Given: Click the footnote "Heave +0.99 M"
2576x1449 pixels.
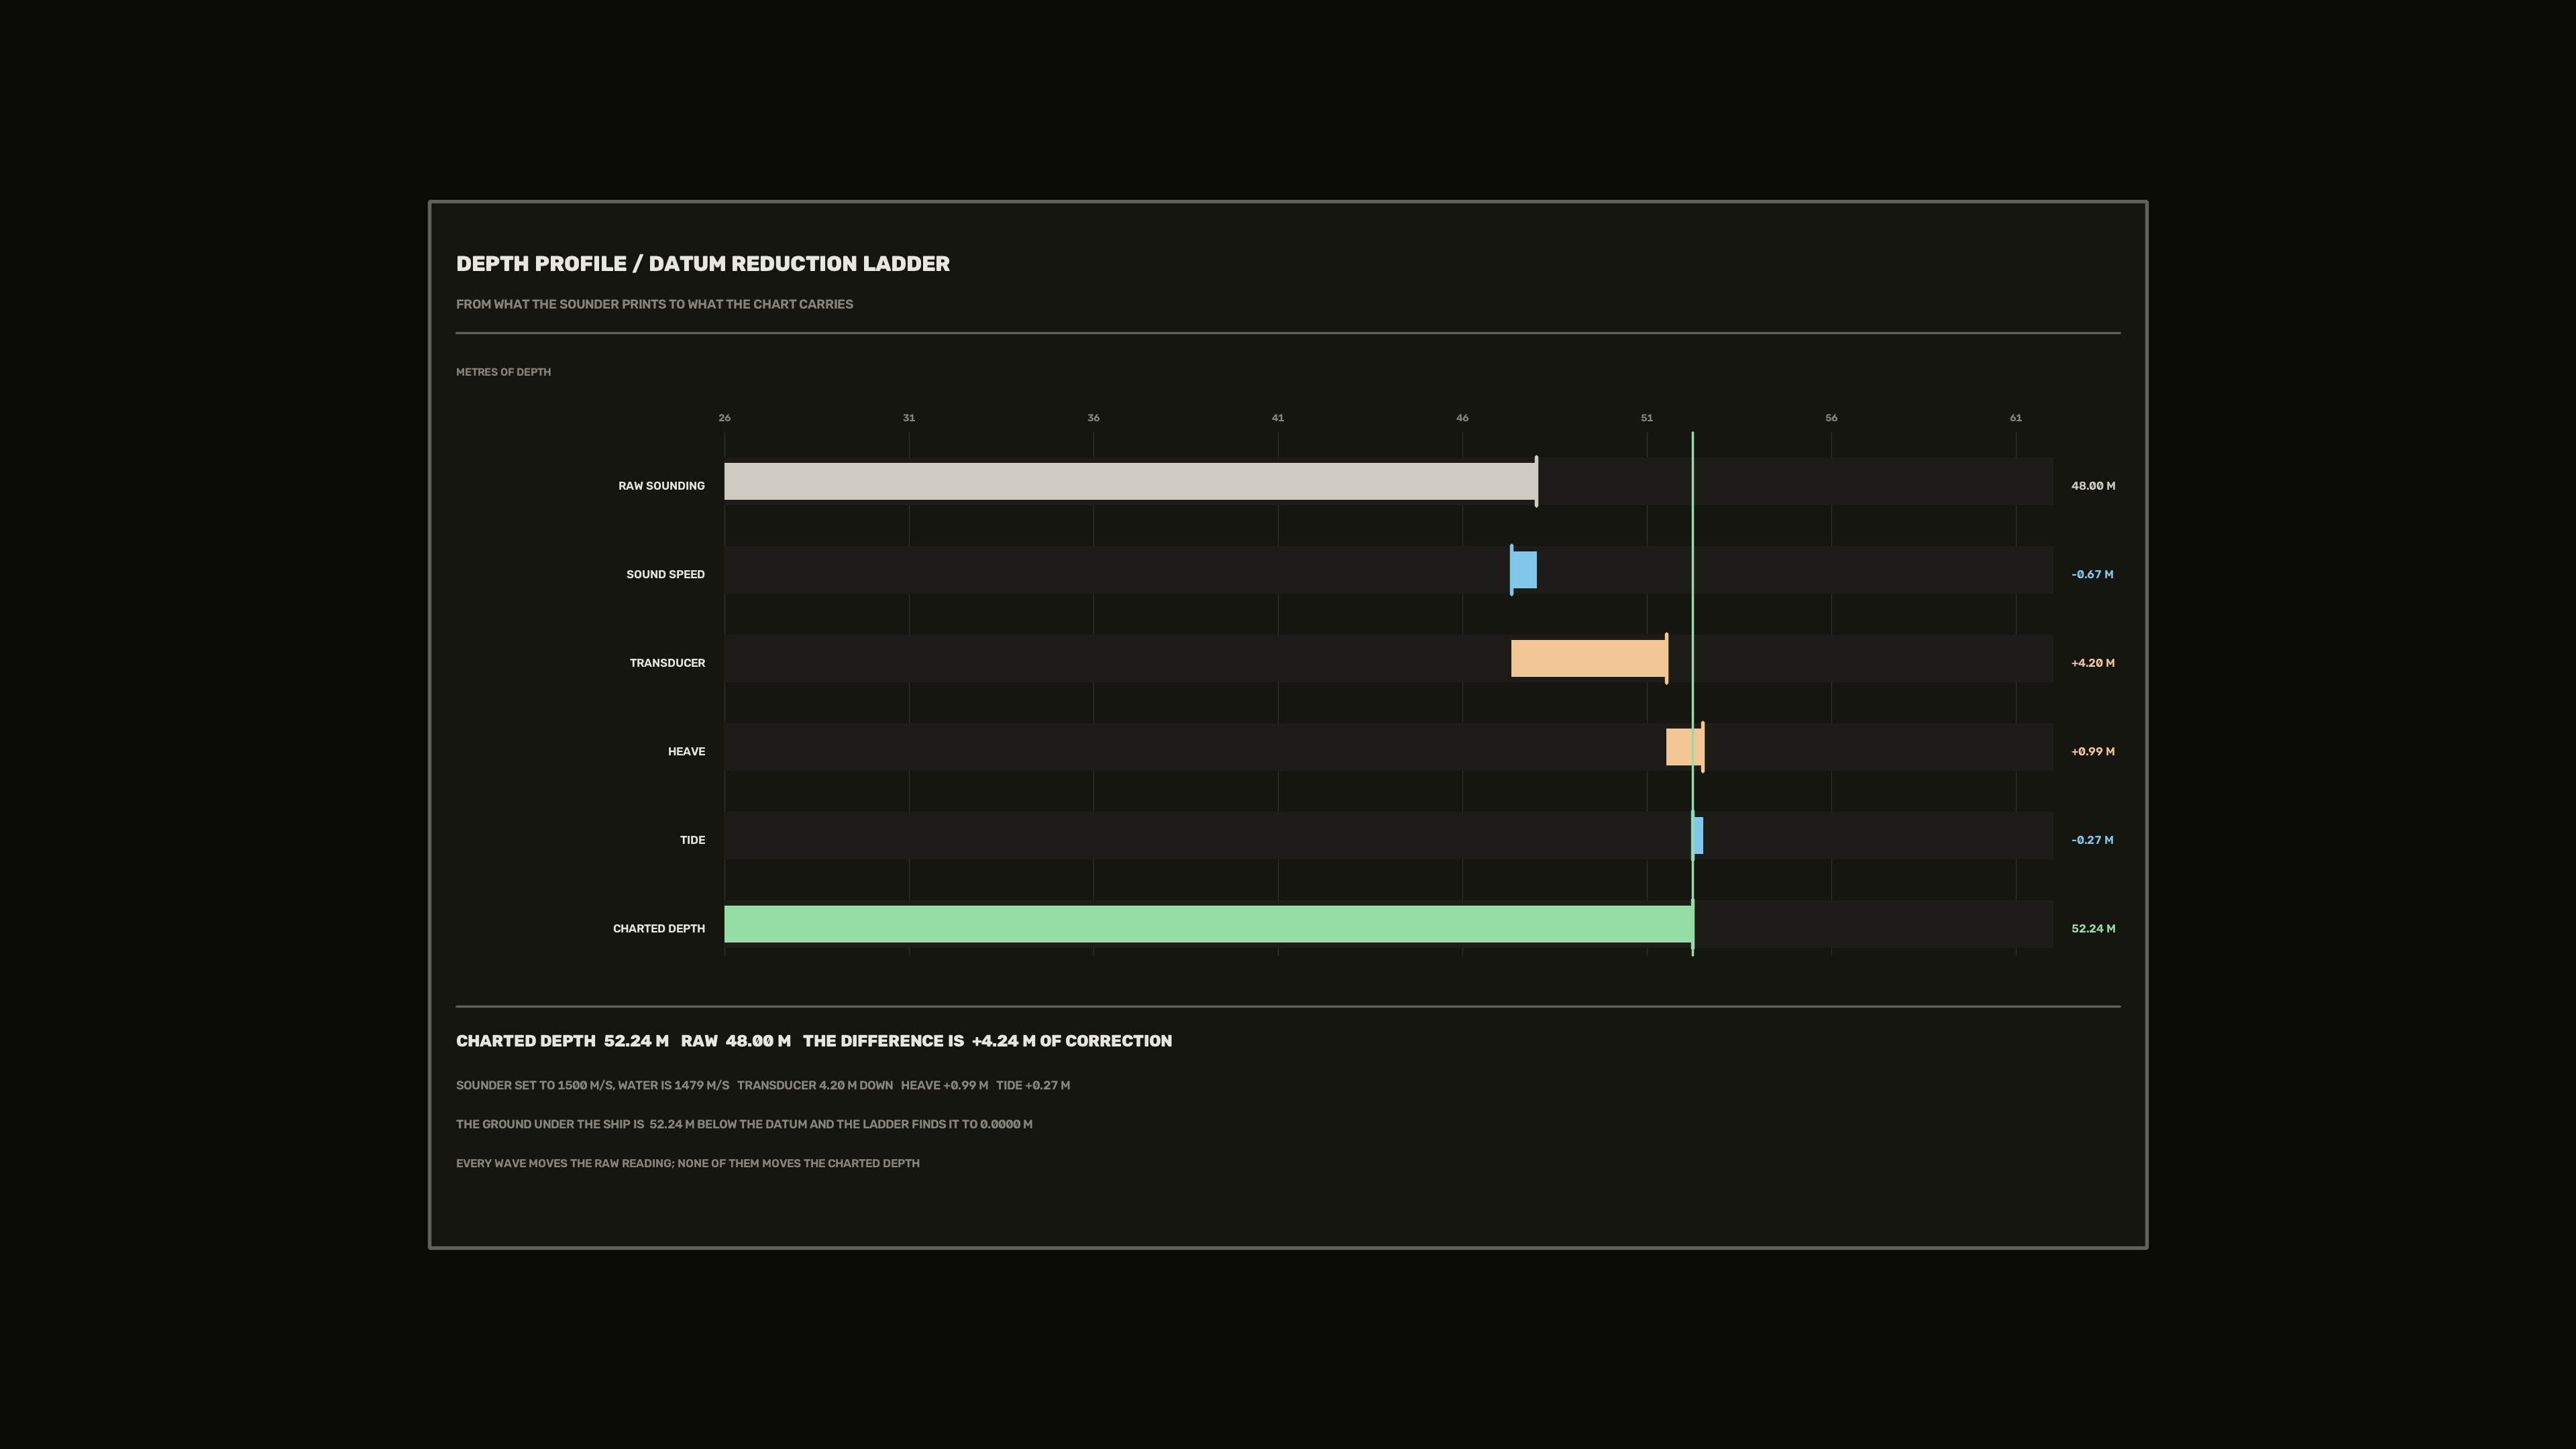Looking at the screenshot, I should (x=944, y=1086).
